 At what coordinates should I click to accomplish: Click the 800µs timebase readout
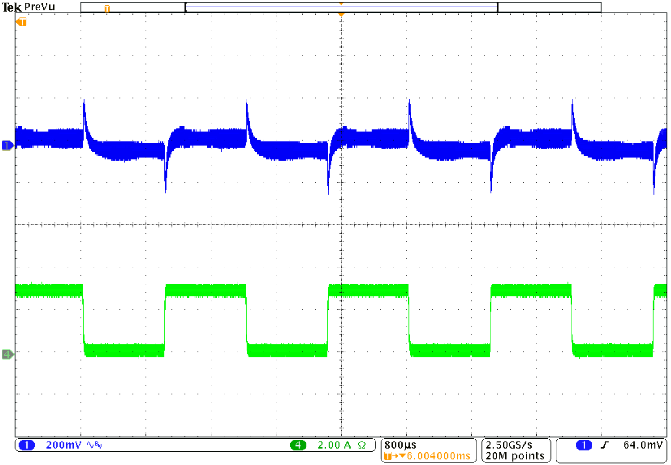tap(400, 445)
